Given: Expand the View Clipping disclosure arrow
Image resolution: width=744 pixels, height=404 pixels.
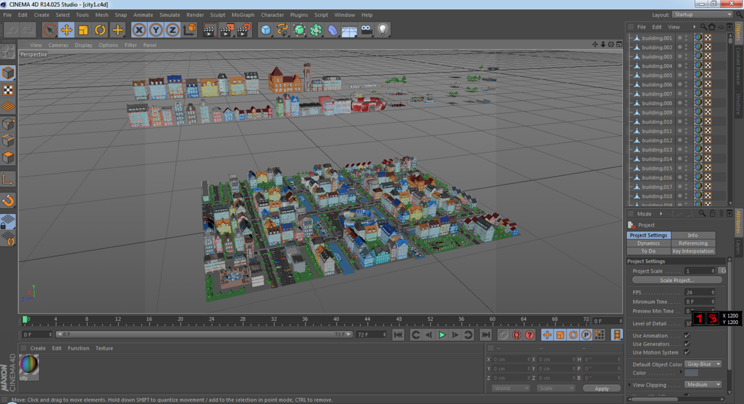Looking at the screenshot, I should [x=630, y=385].
